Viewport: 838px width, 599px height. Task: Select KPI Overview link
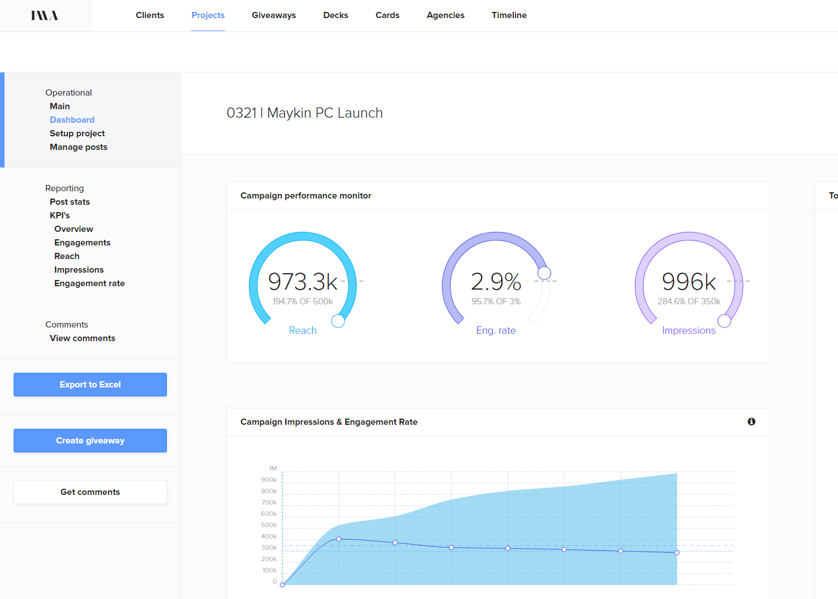point(74,229)
